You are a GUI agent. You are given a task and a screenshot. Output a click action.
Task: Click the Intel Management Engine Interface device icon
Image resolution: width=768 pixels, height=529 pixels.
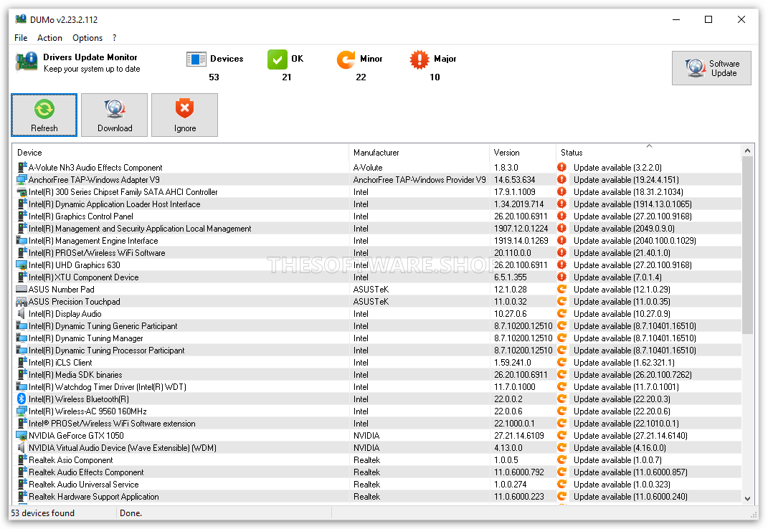point(22,240)
